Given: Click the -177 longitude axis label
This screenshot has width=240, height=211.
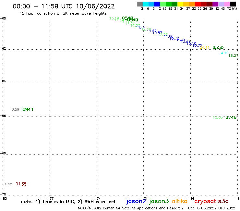Looking at the screenshot, I should pos(50,199).
